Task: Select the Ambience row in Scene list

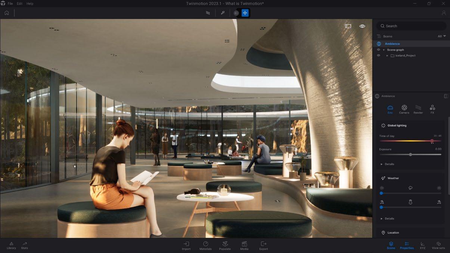Action: (411, 44)
